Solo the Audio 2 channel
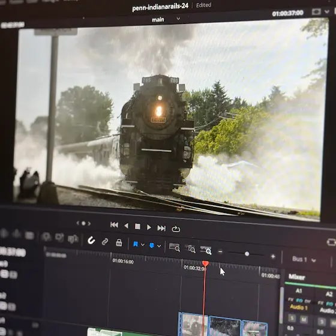This screenshot has height=336, width=336. (x=322, y=321)
